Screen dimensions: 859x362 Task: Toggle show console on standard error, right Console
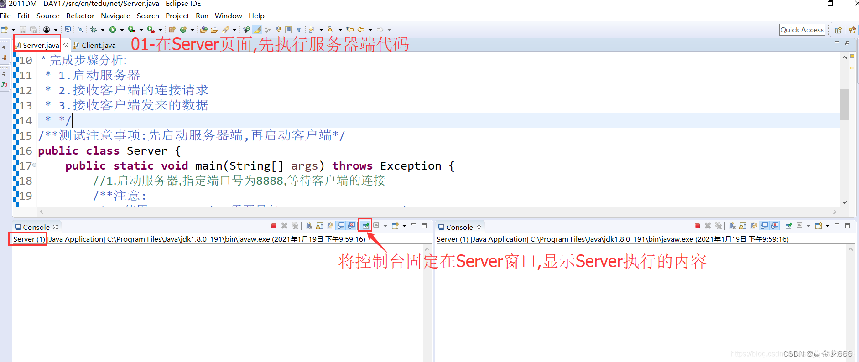pos(775,226)
